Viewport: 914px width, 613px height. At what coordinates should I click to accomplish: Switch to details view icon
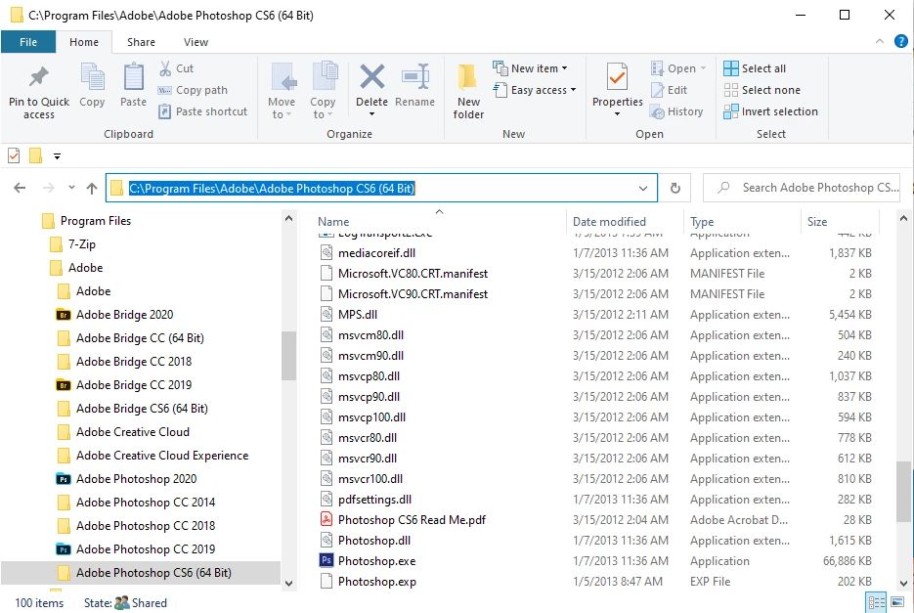876,602
